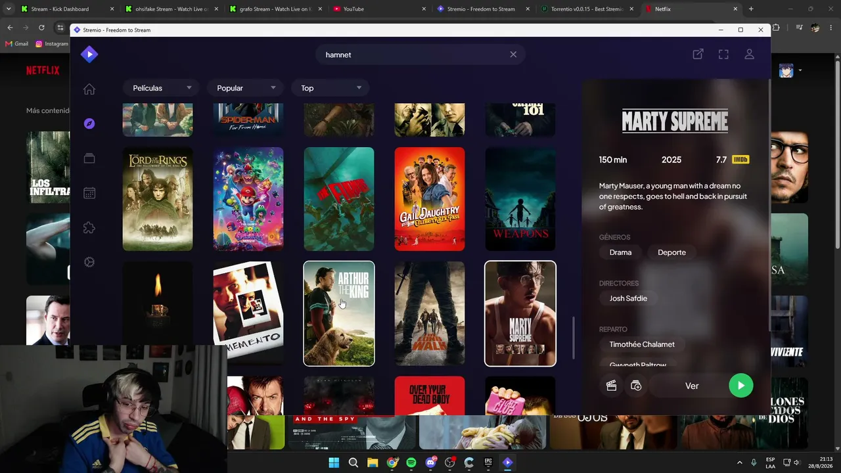Click the Stremio logo in the sidebar
Image resolution: width=841 pixels, height=473 pixels.
click(x=89, y=55)
